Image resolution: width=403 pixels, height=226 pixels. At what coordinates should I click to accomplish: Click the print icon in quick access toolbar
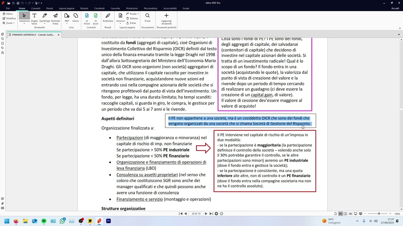(18, 3)
